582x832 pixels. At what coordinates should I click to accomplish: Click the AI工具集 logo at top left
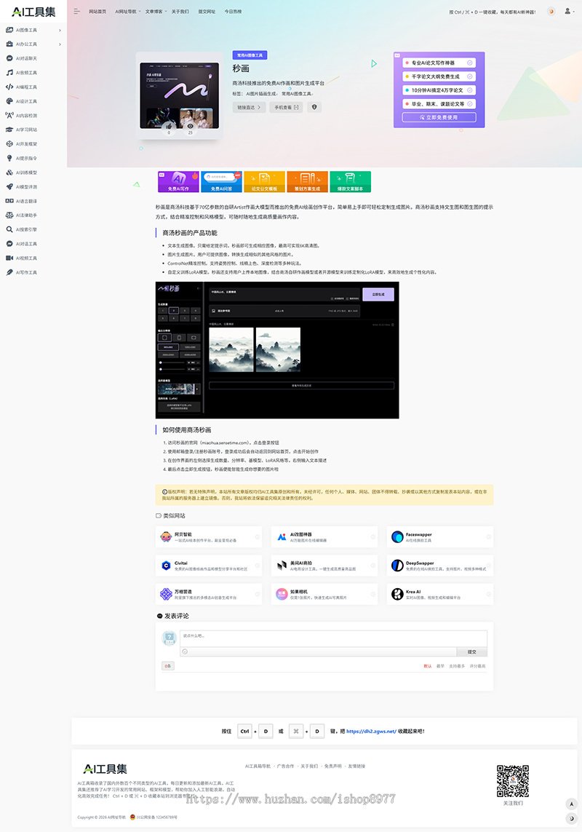click(x=33, y=12)
